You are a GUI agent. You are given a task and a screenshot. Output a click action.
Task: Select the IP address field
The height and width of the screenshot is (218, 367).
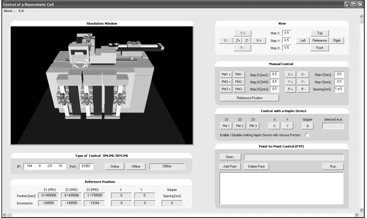coord(44,166)
